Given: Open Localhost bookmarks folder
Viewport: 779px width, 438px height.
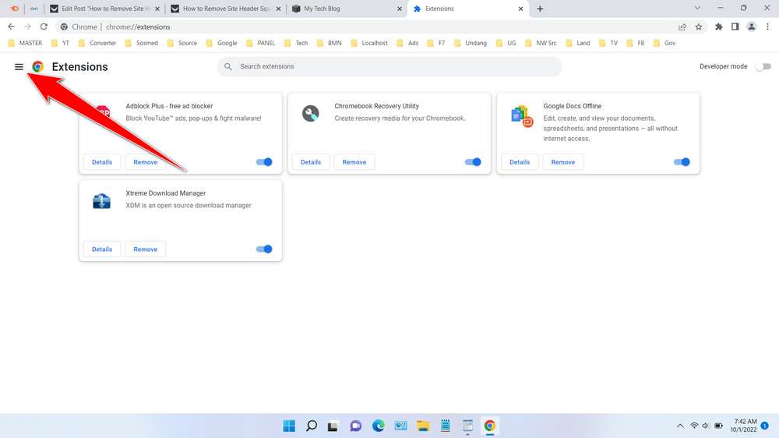Looking at the screenshot, I should tap(369, 43).
